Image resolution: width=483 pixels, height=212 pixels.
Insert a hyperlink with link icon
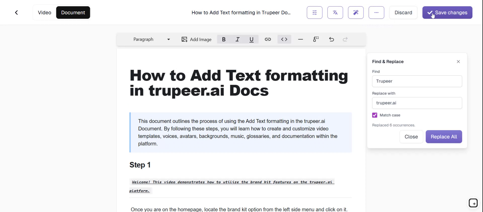[x=268, y=39]
